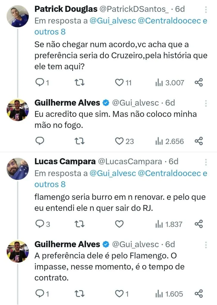Share Patrick Douglas's tweet
This screenshot has width=217, height=305.
[x=199, y=83]
